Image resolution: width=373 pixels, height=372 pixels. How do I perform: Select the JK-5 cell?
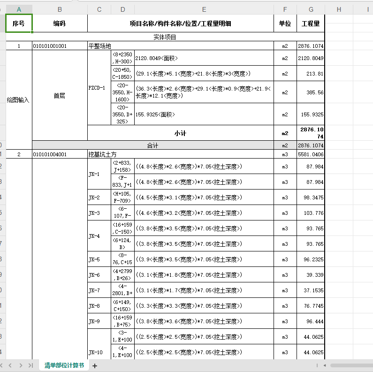tap(99, 259)
